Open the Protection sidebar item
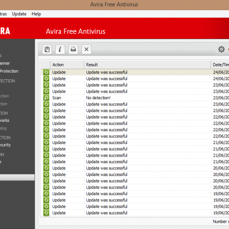 [x=9, y=71]
